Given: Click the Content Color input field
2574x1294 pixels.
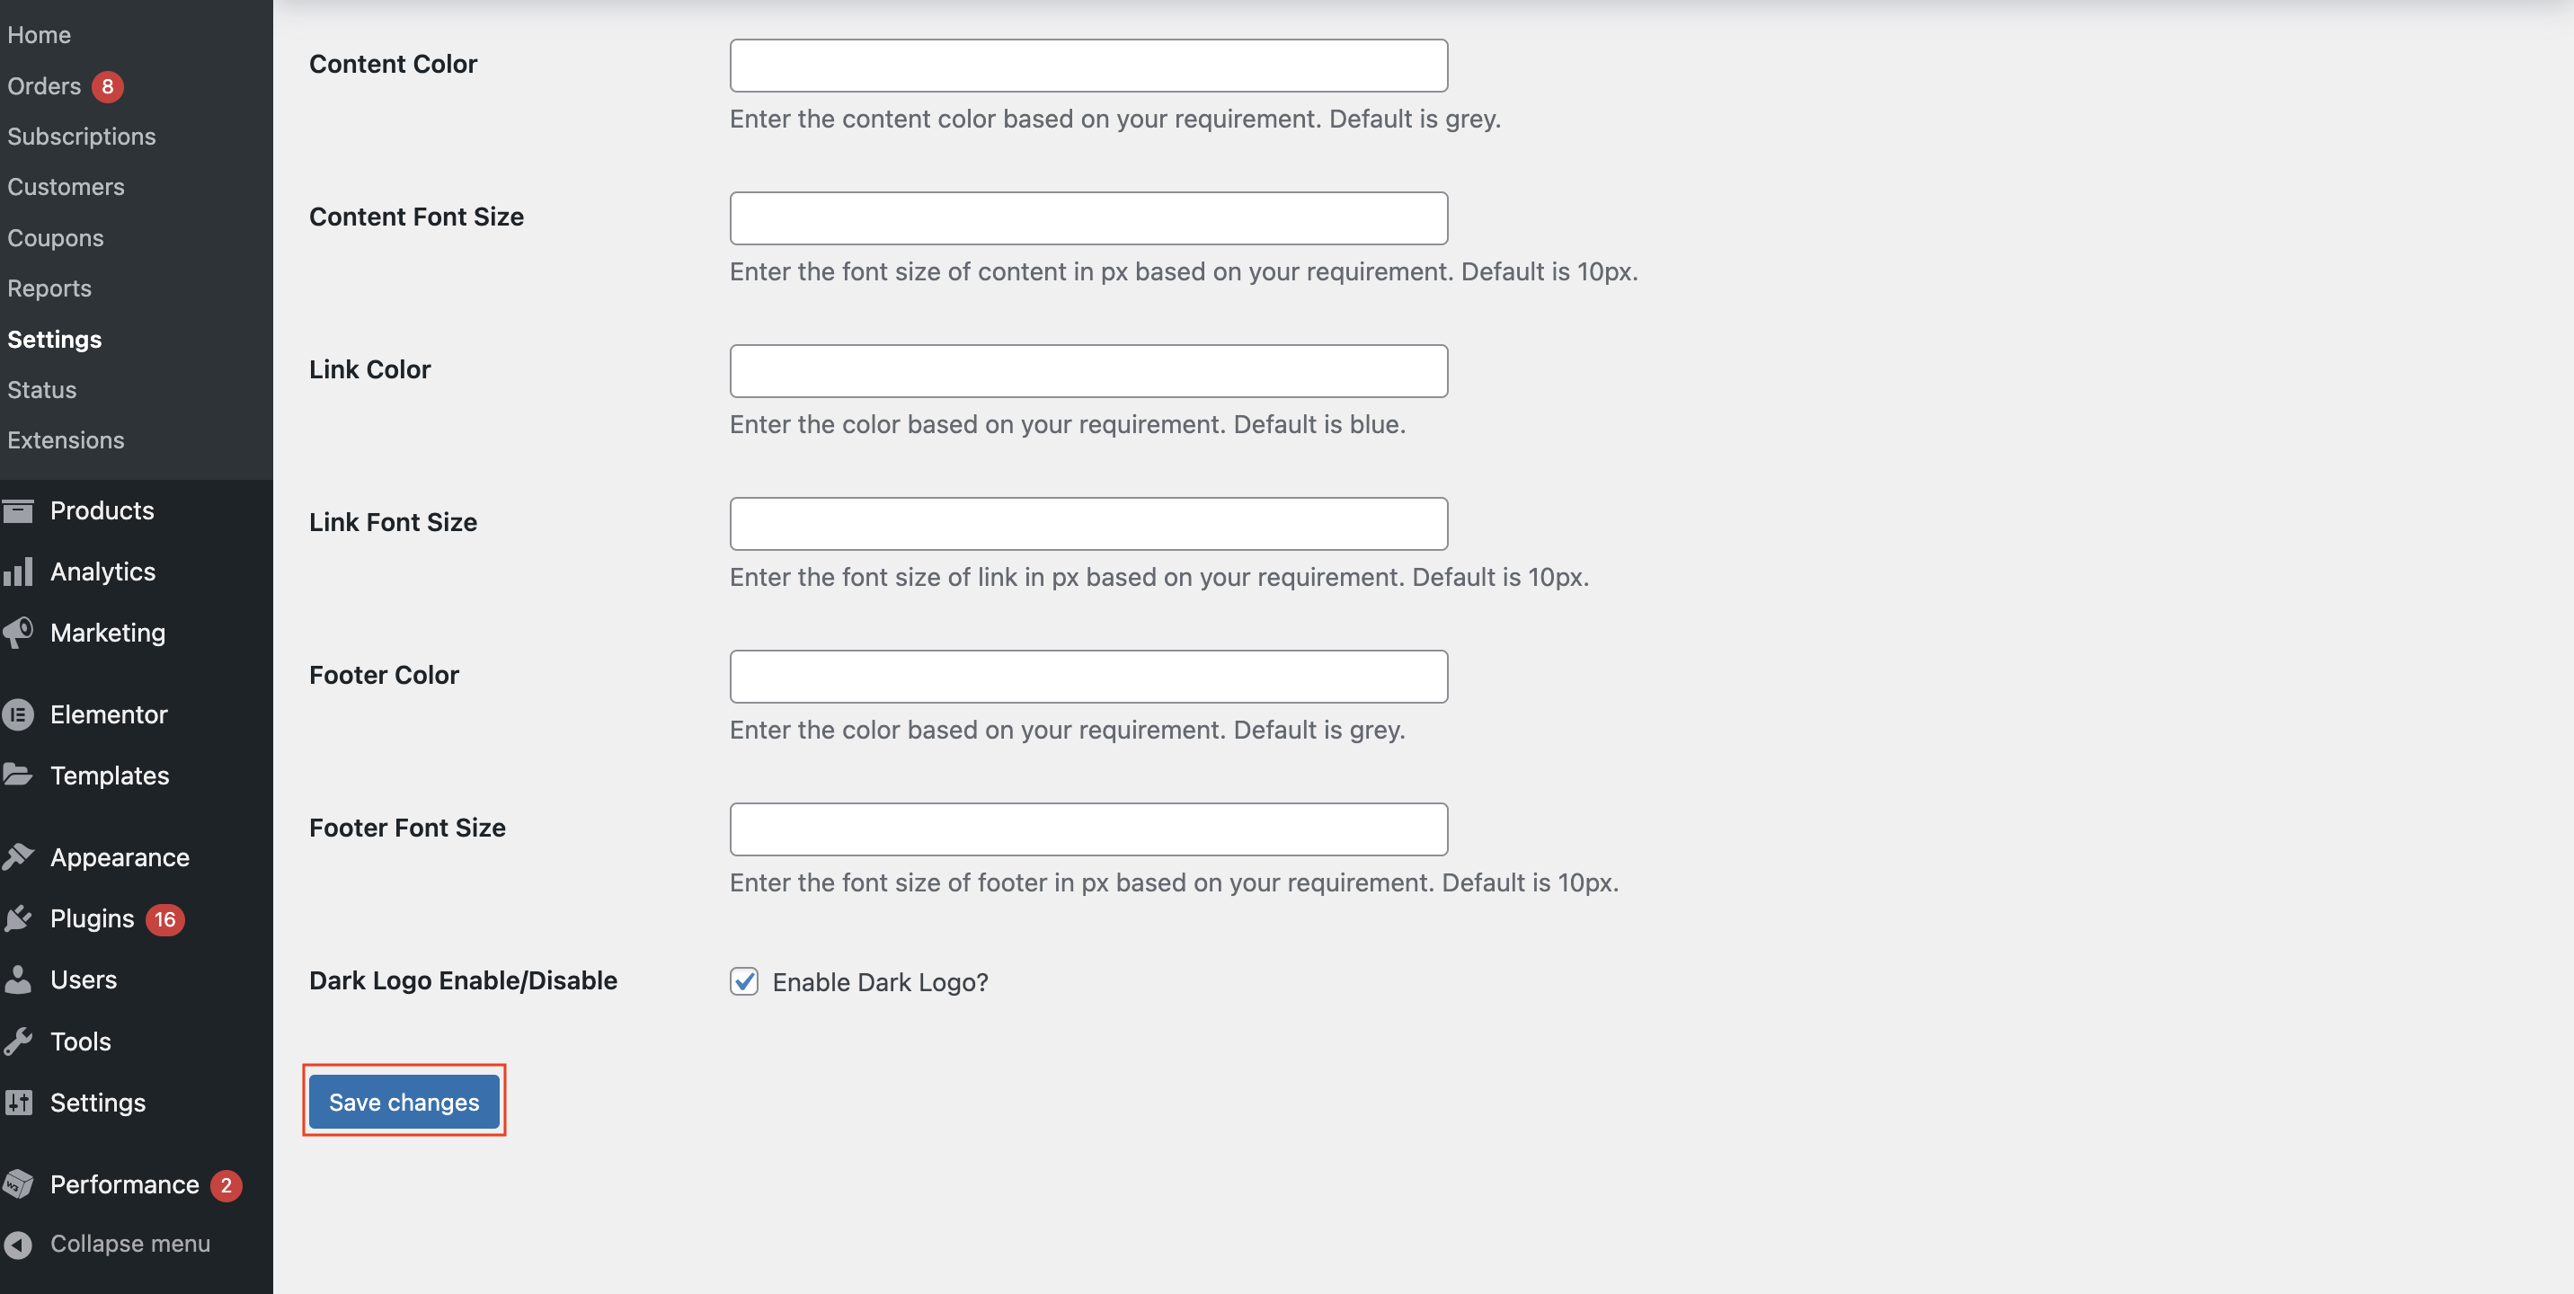Looking at the screenshot, I should click(x=1089, y=65).
